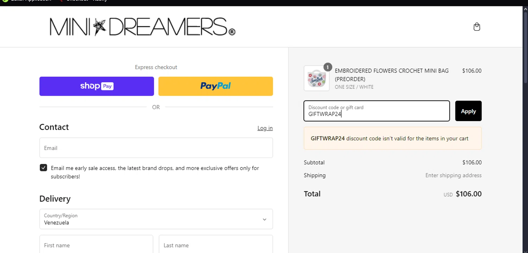Open the crochet mini bag product thumbnail
The image size is (528, 253).
(316, 78)
